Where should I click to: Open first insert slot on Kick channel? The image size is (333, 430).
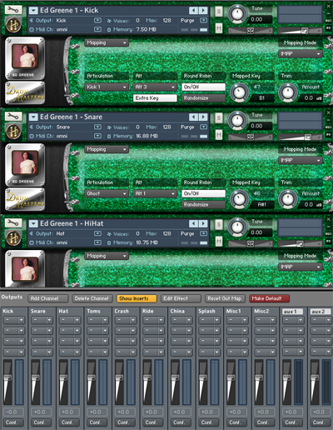[13, 320]
